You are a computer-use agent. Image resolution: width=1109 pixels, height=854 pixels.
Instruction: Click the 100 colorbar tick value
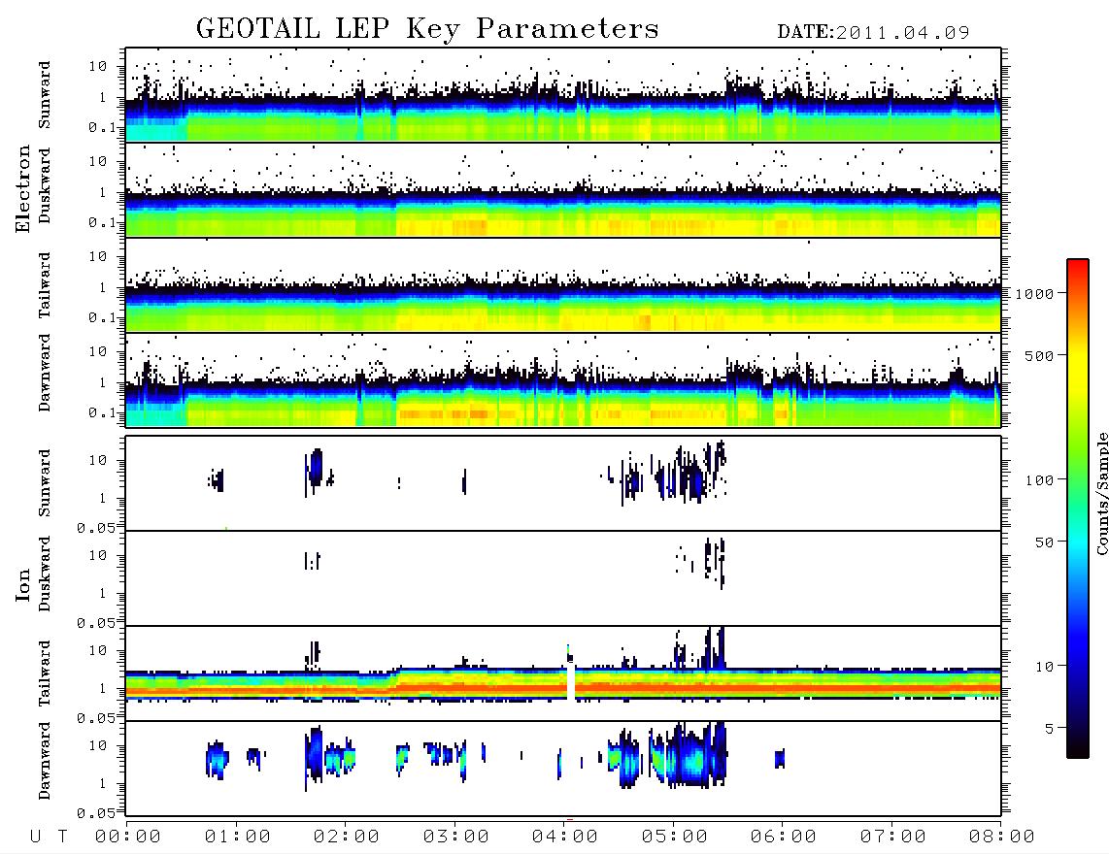(1040, 480)
